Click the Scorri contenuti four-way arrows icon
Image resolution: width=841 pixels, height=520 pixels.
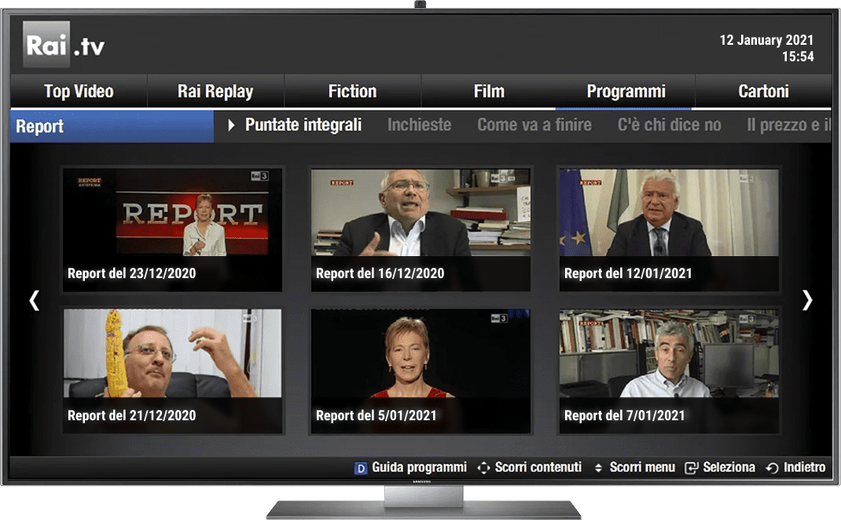pos(483,468)
